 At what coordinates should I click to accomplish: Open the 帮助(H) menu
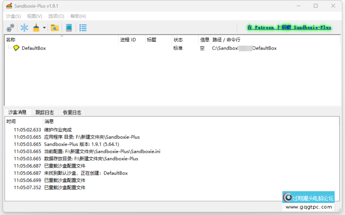78,16
